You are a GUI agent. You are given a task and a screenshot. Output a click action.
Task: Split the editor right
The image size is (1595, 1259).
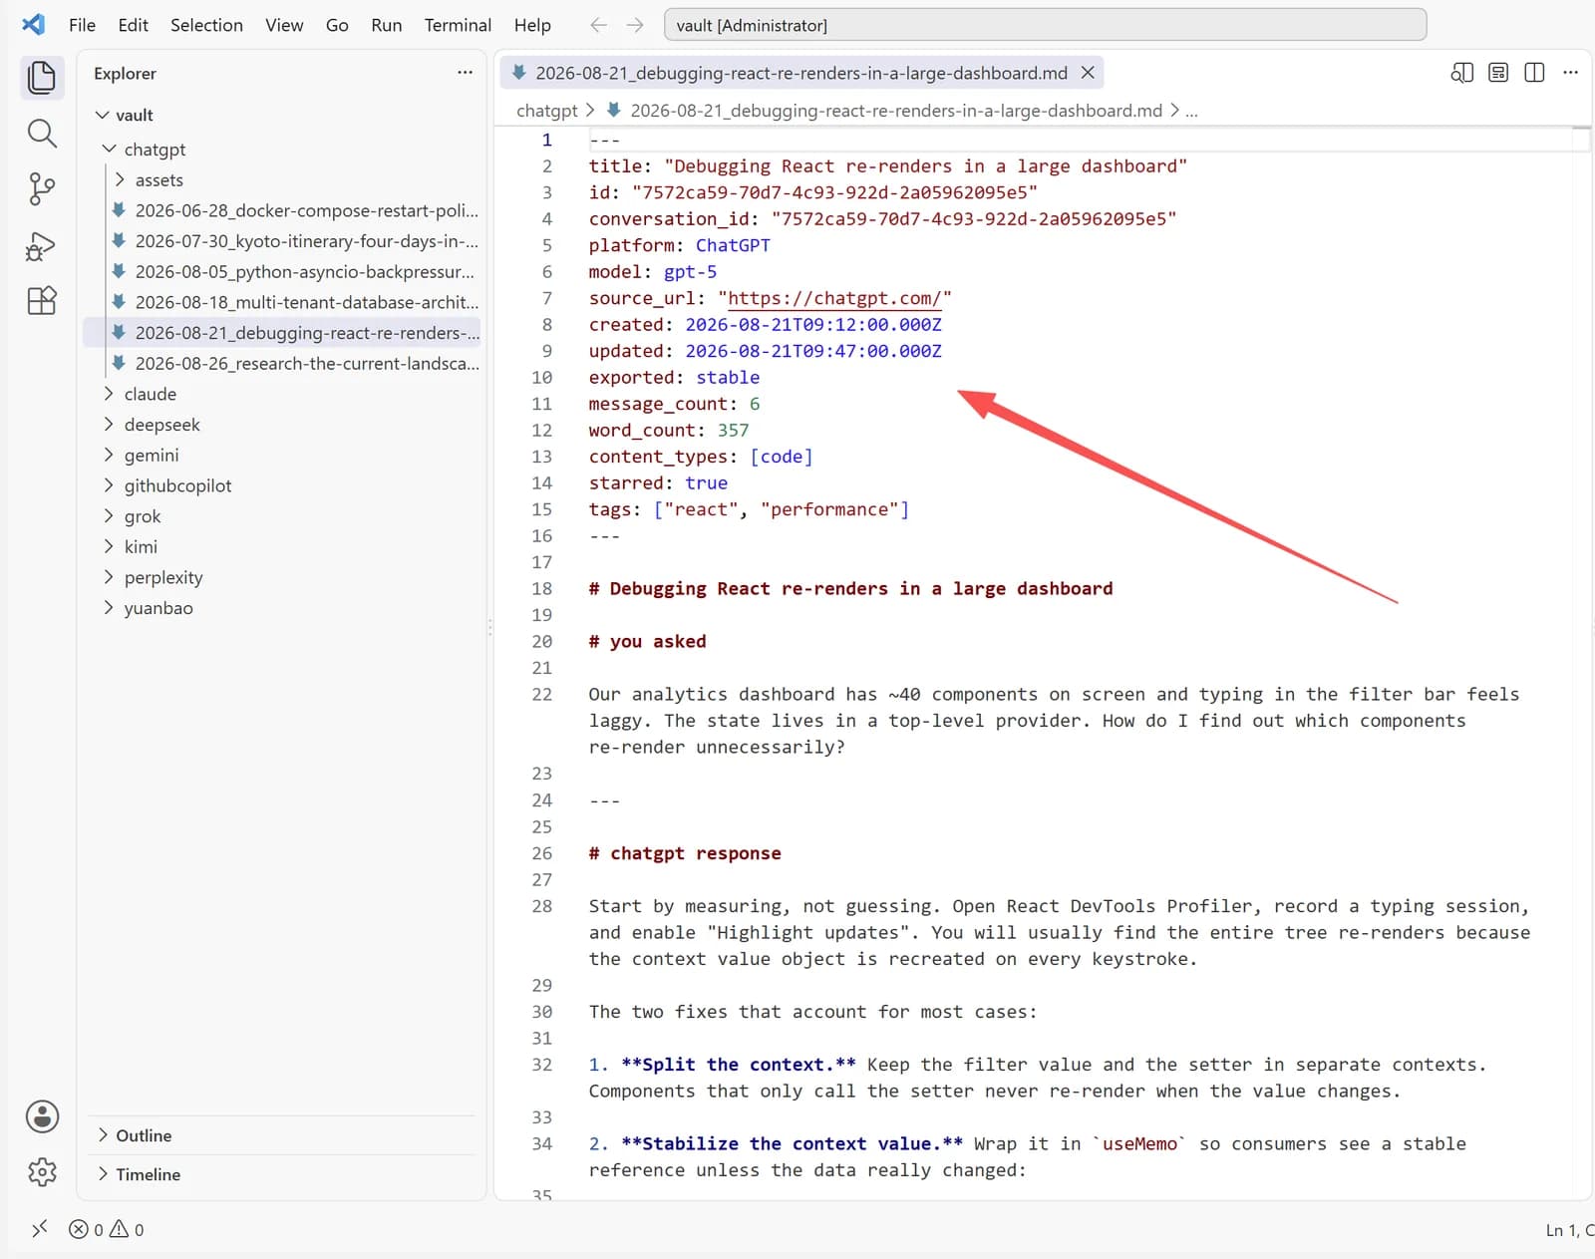click(1534, 73)
